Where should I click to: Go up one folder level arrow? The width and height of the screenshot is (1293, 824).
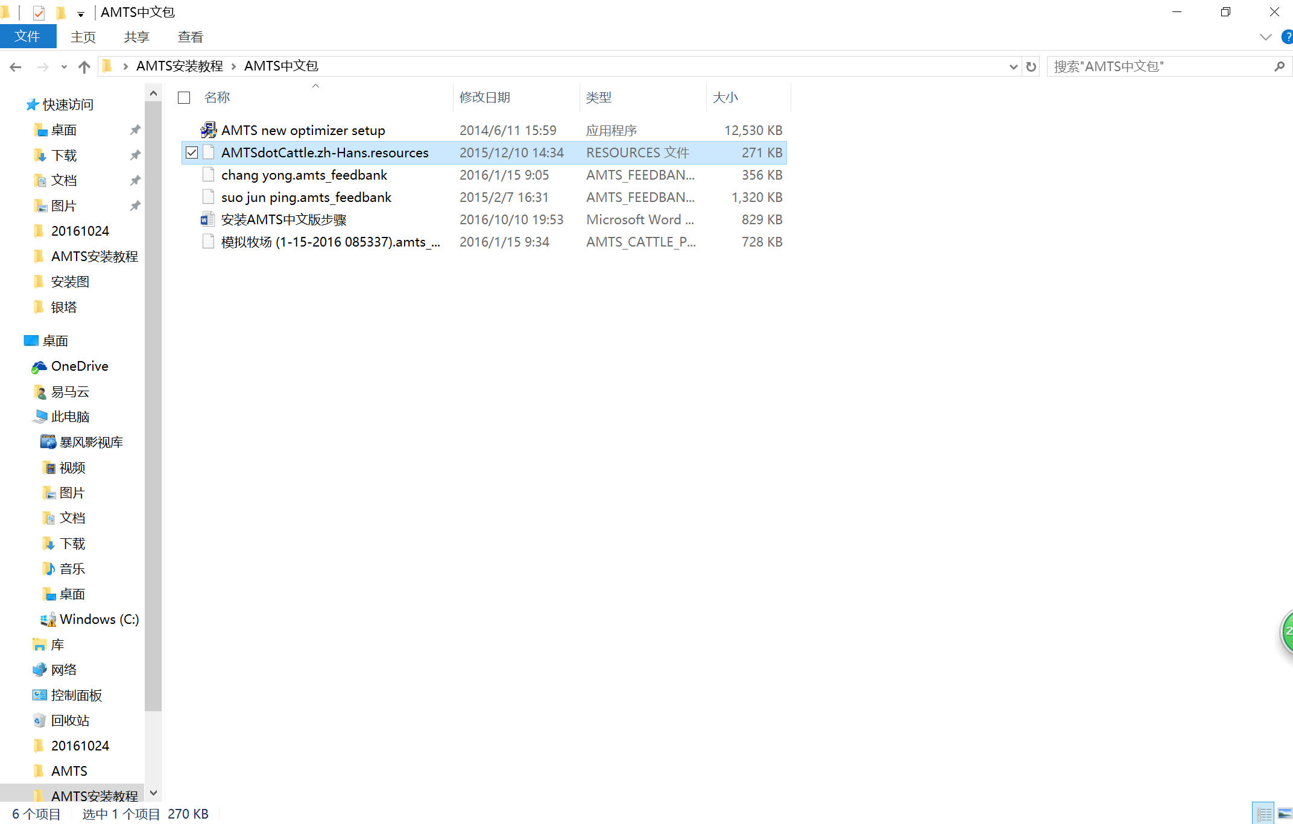84,67
